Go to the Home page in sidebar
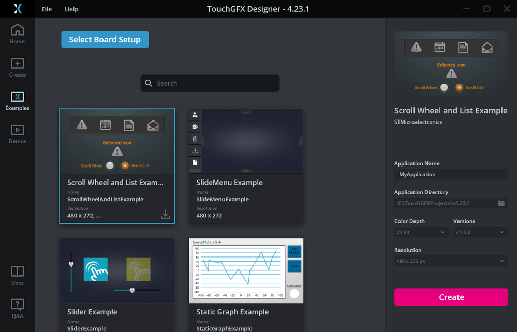The image size is (517, 332). (17, 34)
